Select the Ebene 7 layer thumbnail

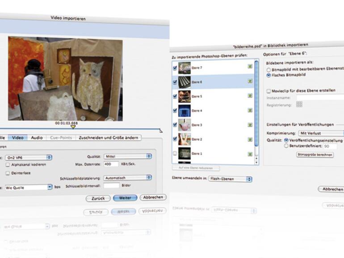pos(184,68)
